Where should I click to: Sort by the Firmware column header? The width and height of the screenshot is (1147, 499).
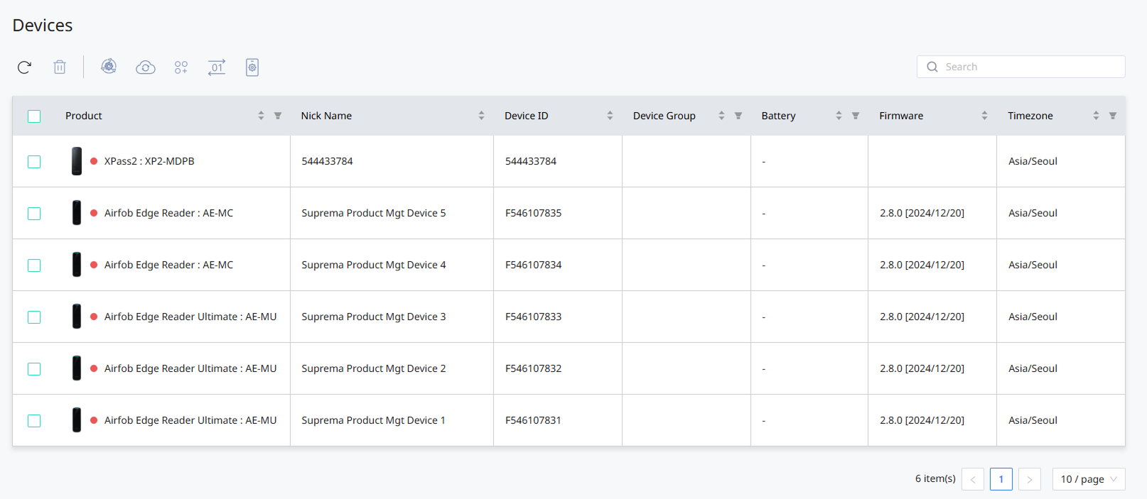coord(984,116)
